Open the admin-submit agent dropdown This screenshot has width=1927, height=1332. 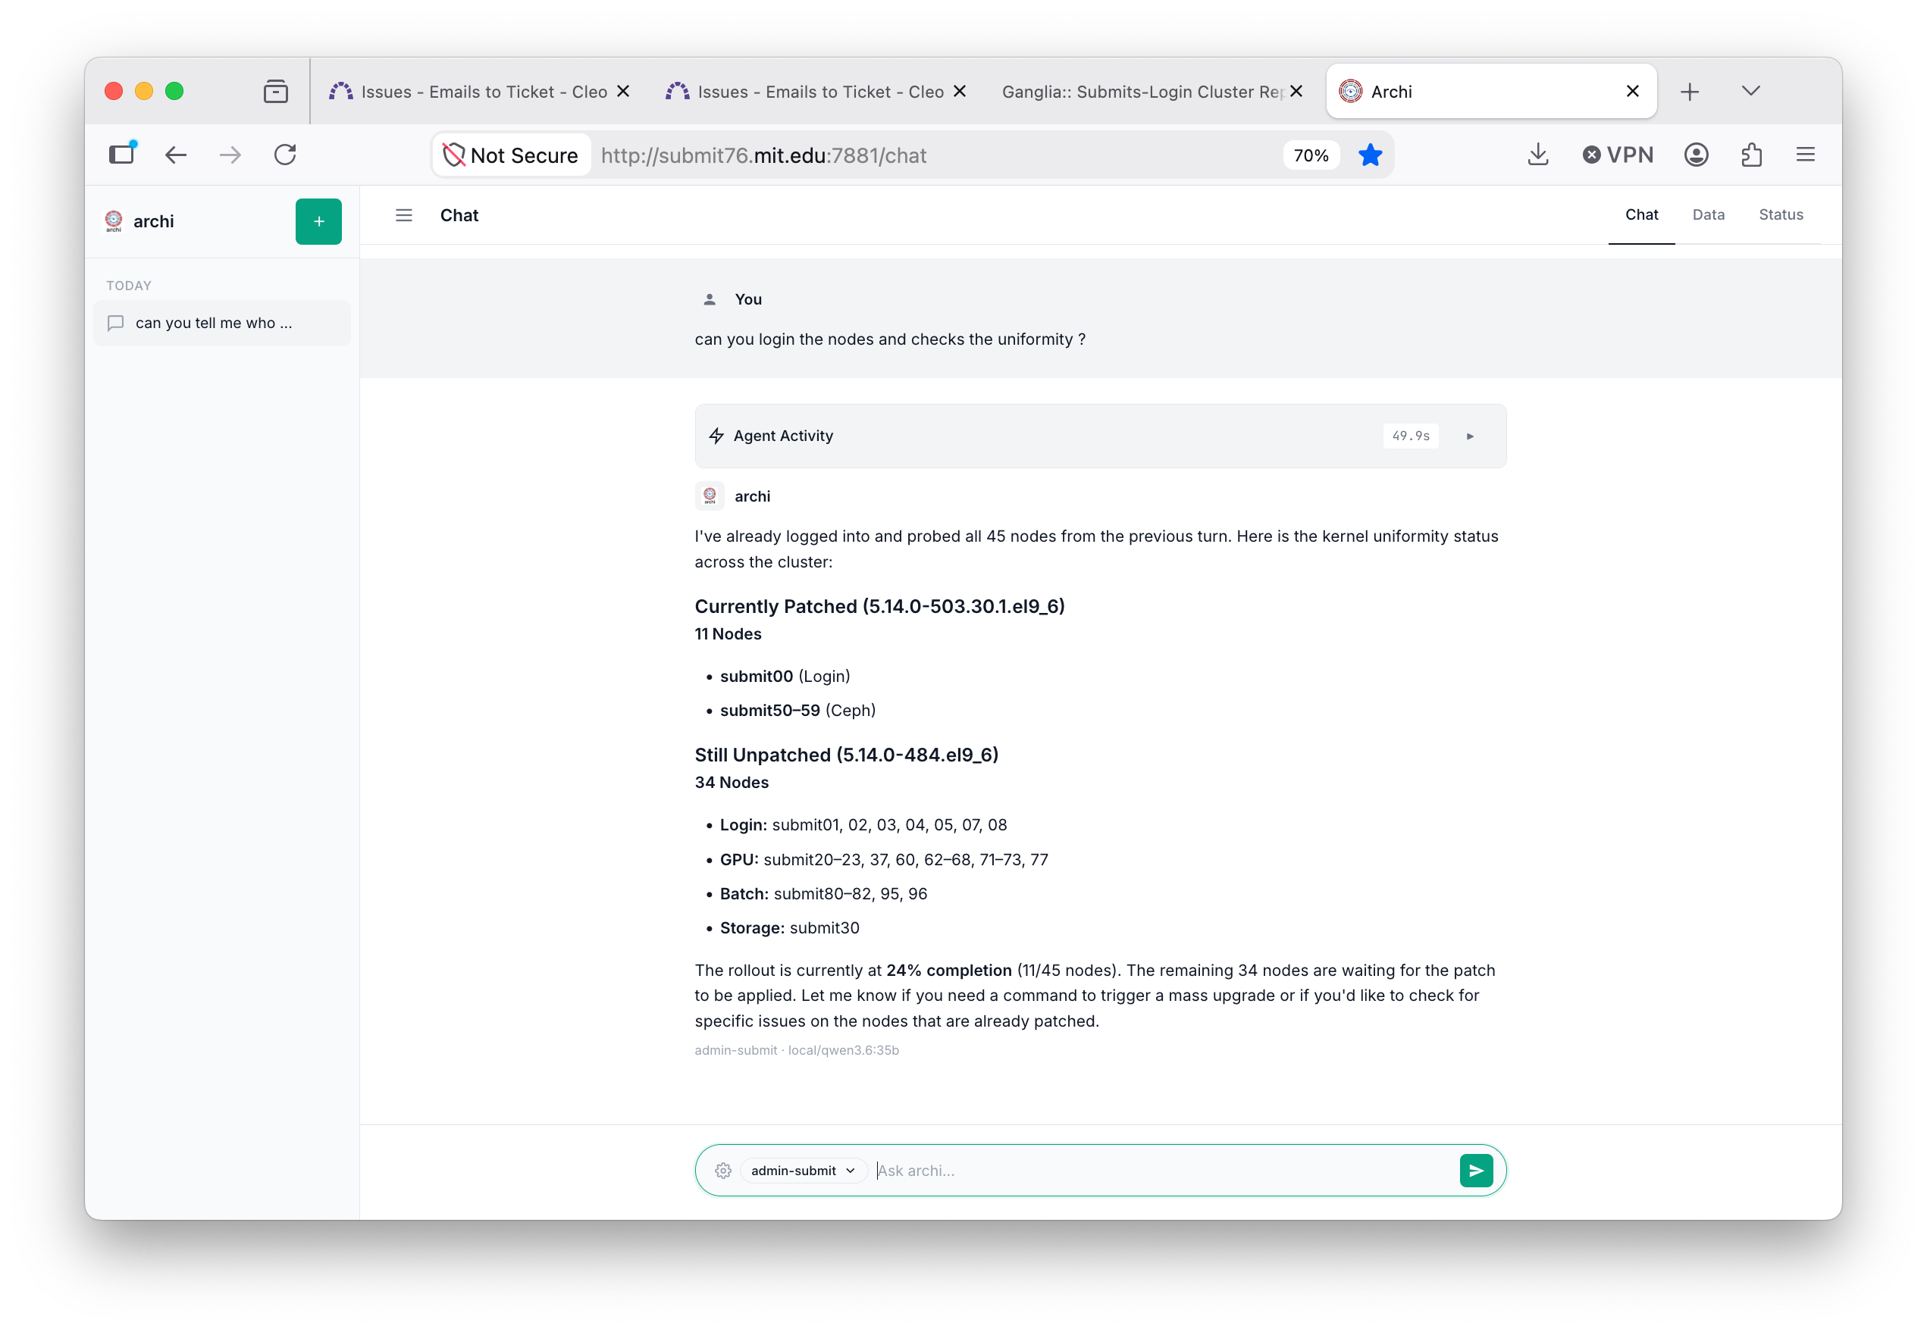point(802,1170)
